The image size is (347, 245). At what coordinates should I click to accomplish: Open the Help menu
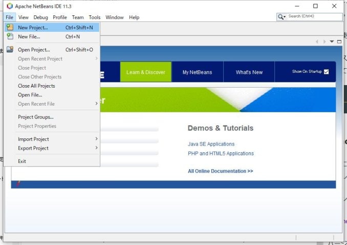pos(134,17)
